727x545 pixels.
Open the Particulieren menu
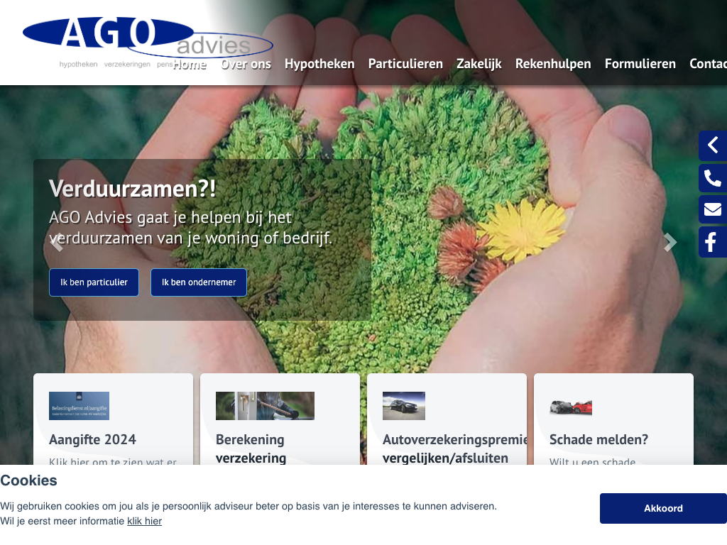[x=405, y=64]
